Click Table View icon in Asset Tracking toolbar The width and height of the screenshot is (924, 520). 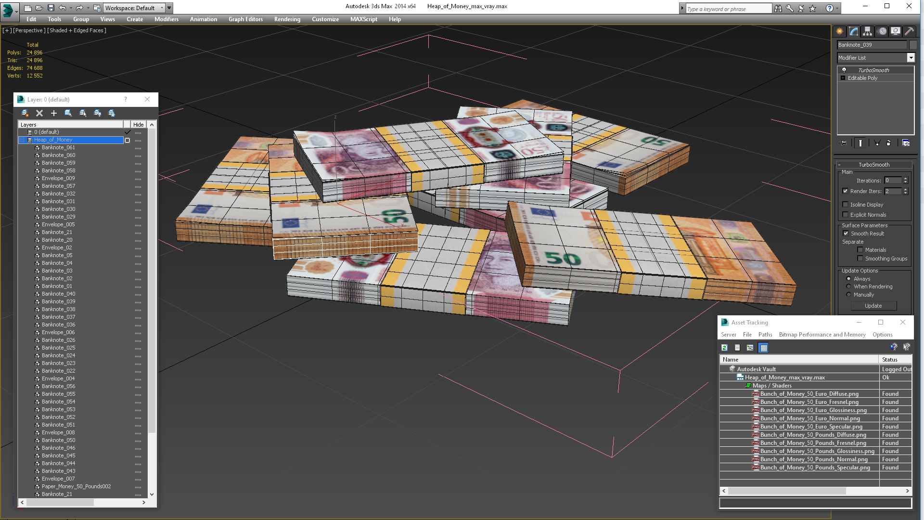(764, 348)
